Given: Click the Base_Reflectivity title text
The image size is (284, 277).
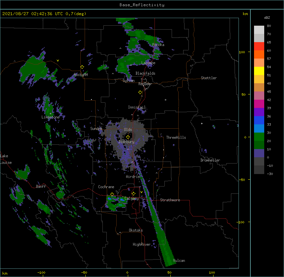Looking at the screenshot, I should 142,5.
